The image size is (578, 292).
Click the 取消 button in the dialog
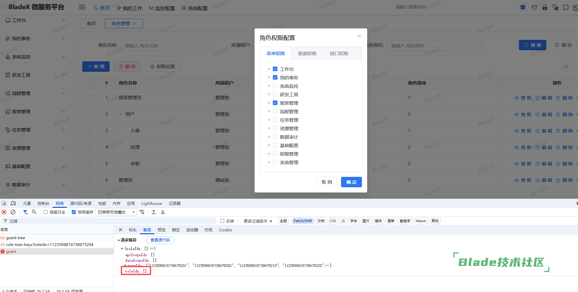pyautogui.click(x=327, y=182)
